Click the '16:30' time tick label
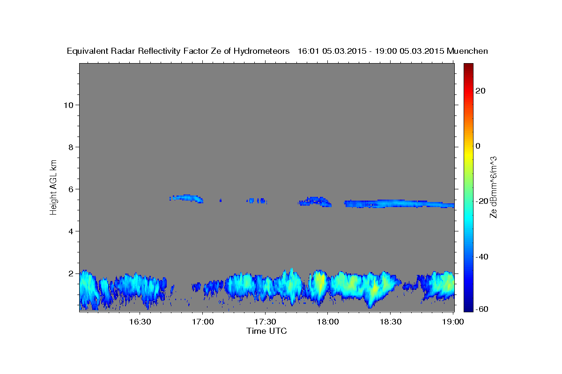562x374 pixels. coord(140,322)
